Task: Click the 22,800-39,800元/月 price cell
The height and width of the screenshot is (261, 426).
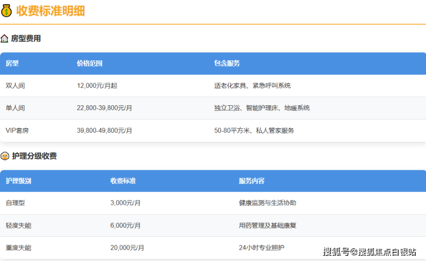Action: (104, 108)
